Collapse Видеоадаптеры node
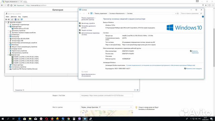Image resolution: width=215 pixels, height=121 pixels. pyautogui.click(x=8, y=27)
